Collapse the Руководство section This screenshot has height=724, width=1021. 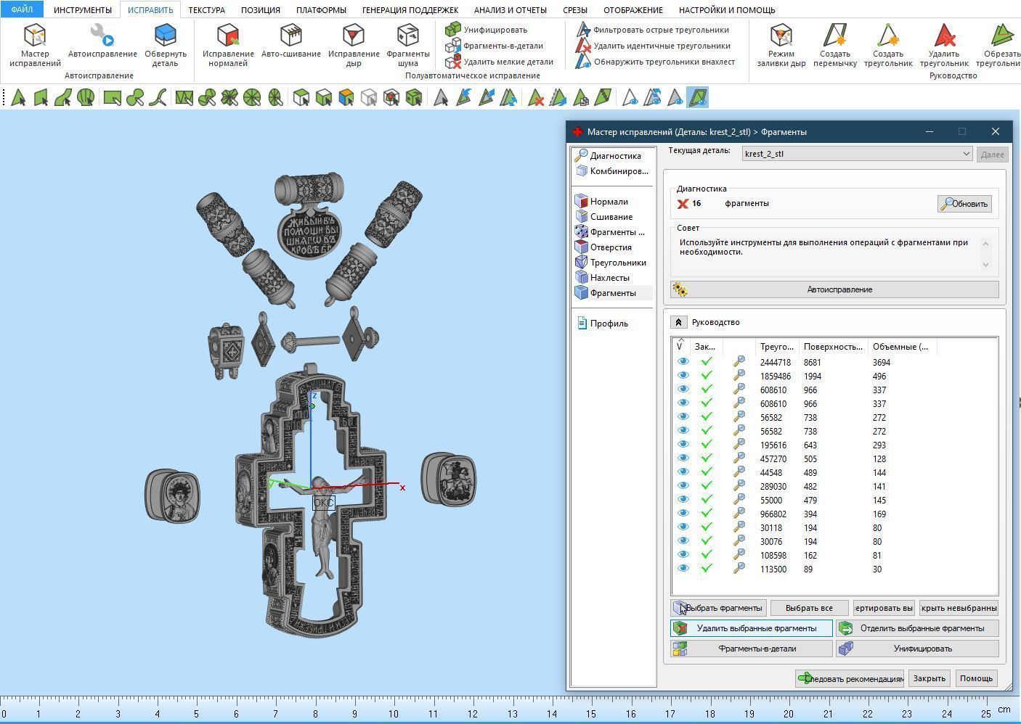678,322
